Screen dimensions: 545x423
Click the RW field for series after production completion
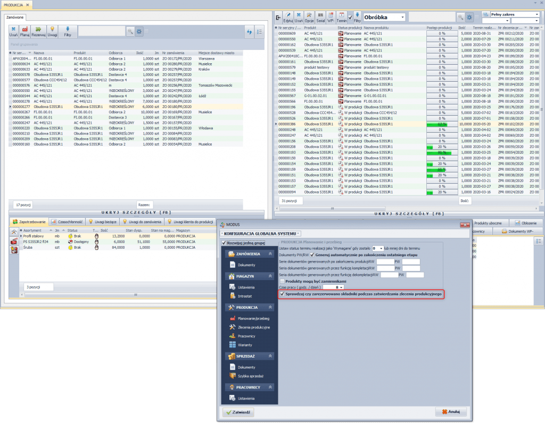coord(385,261)
